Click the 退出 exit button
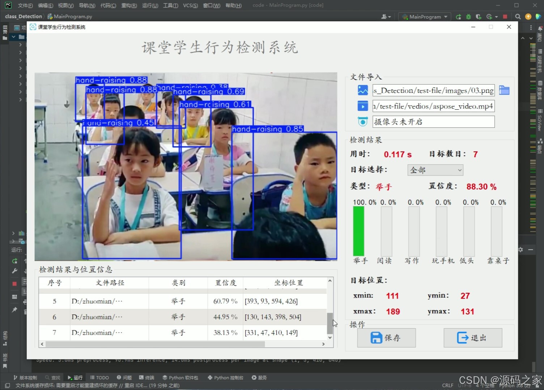The height and width of the screenshot is (390, 544). click(472, 338)
